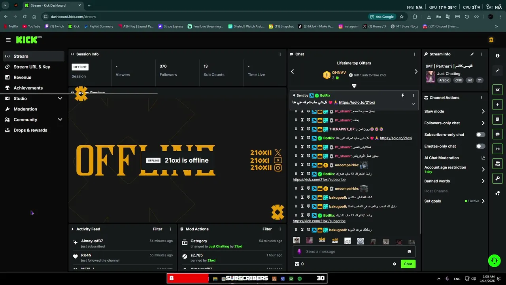Toggle the channel actions camera widget button
Image resolution: width=506 pixels, height=285 pixels.
497,163
